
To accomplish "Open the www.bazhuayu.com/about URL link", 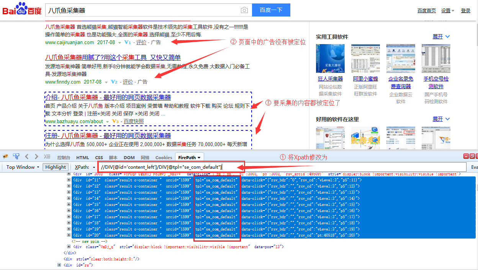I will (x=74, y=122).
